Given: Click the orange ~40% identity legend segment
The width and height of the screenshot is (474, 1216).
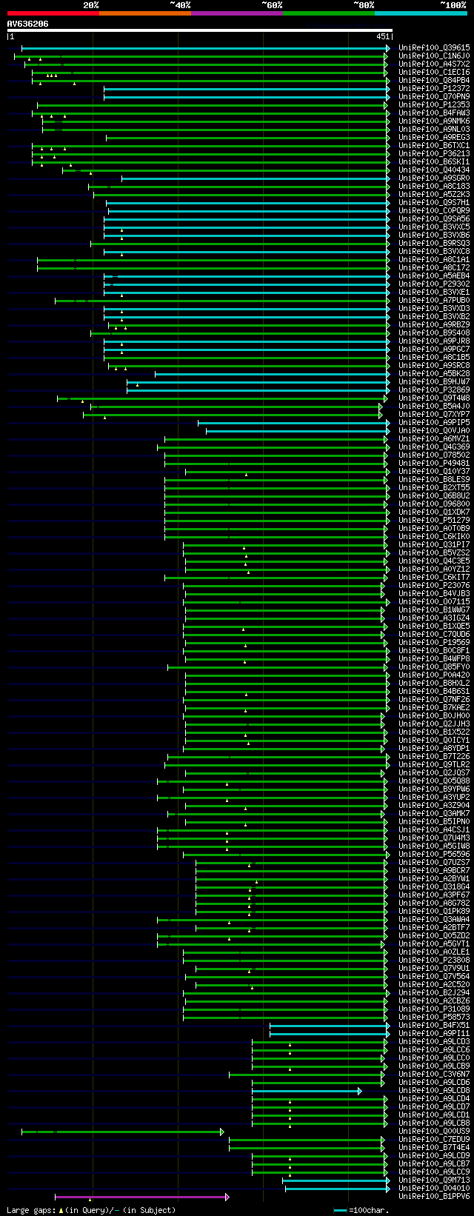Looking at the screenshot, I should 144,13.
